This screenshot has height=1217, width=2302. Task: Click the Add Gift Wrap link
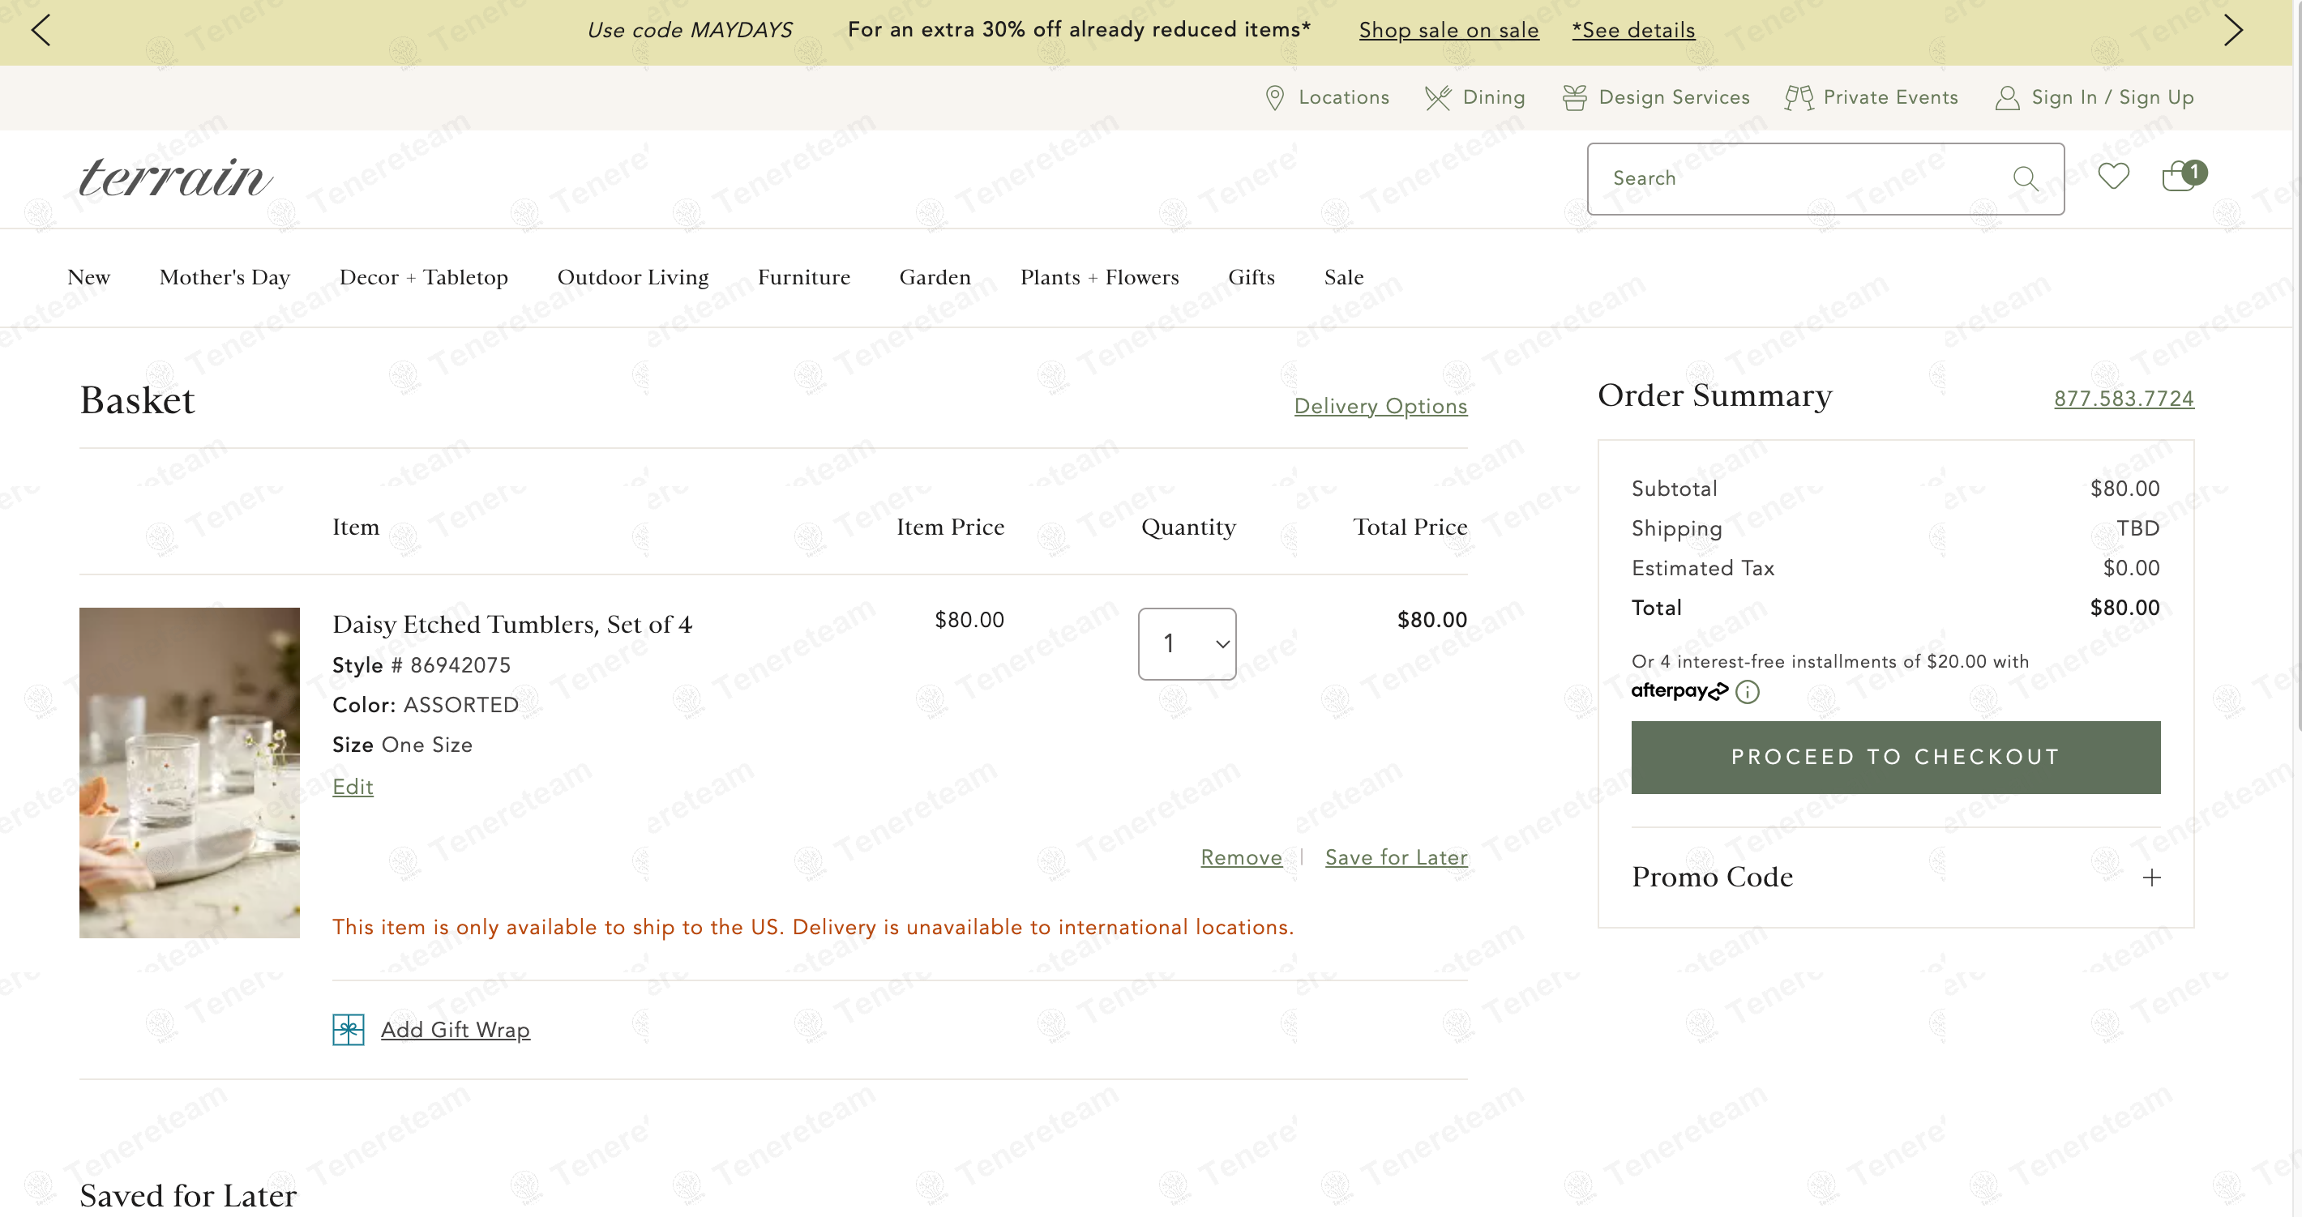(455, 1031)
